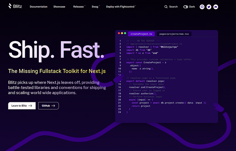This screenshot has height=151, width=236.
Task: Click the green dot in code window
Action: (x=125, y=33)
